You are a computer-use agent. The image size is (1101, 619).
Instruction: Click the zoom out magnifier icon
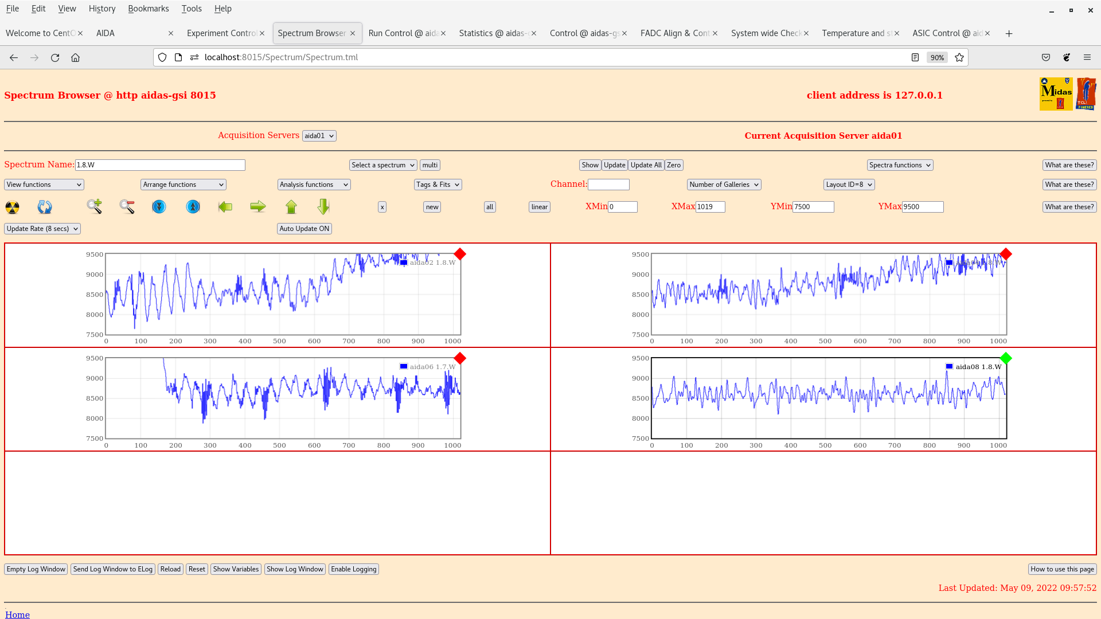click(127, 207)
